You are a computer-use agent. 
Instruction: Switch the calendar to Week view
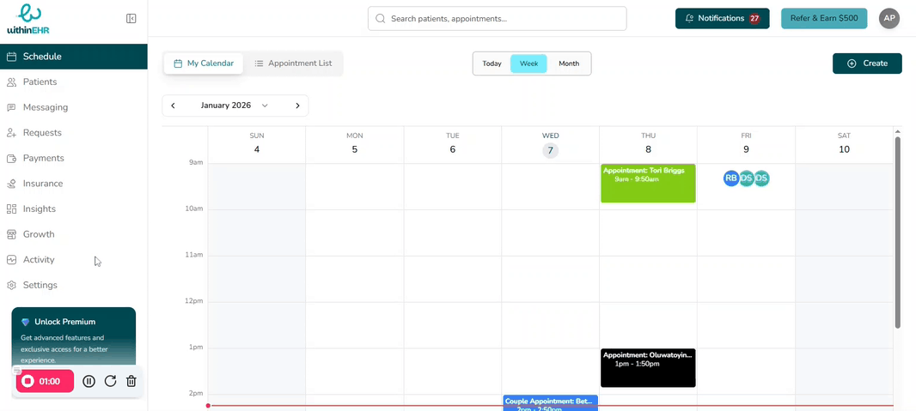tap(528, 63)
